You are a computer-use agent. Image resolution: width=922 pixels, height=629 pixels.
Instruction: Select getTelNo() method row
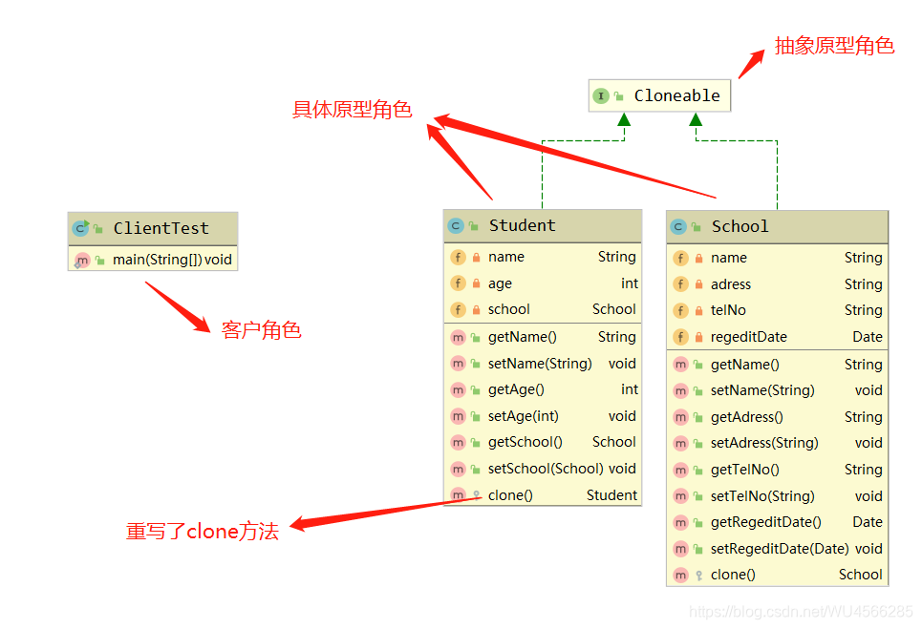777,470
